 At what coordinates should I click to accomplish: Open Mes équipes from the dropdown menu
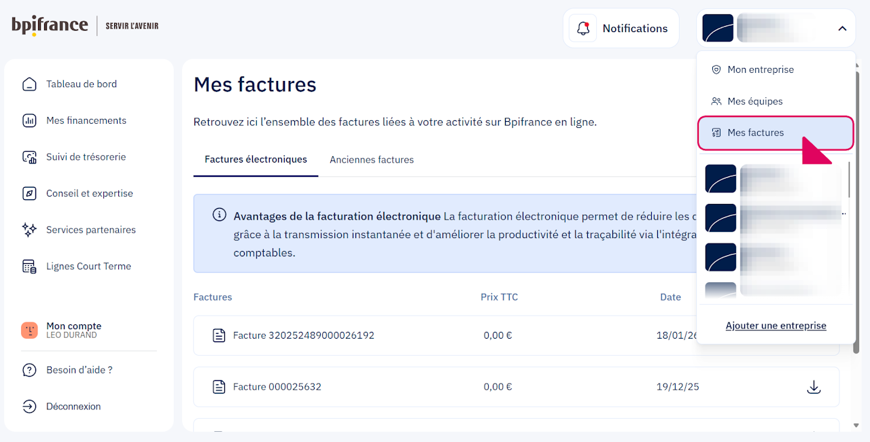pos(755,101)
